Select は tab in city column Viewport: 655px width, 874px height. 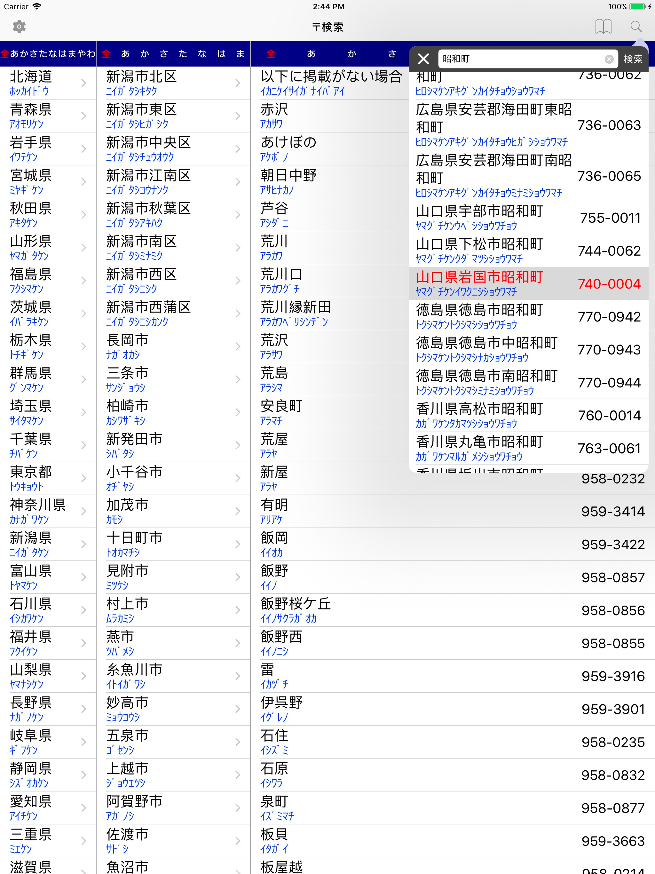point(221,54)
